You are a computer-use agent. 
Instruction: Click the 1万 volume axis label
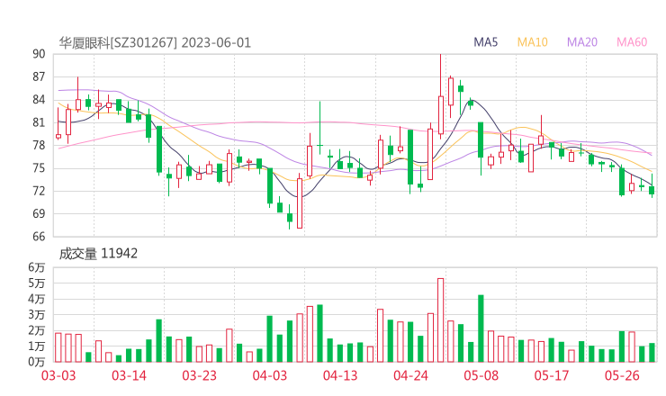pyautogui.click(x=37, y=346)
